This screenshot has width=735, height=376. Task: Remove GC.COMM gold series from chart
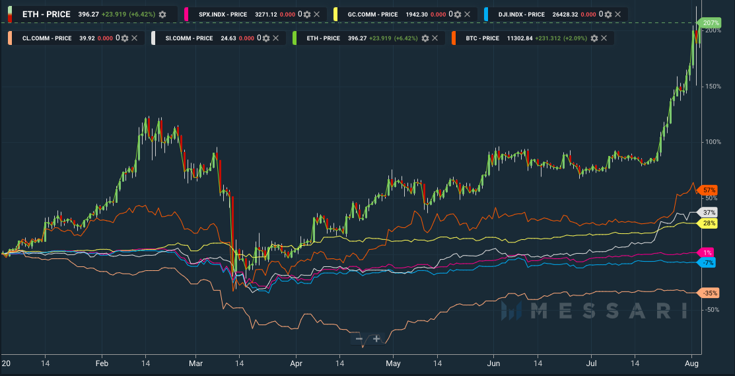tap(467, 14)
